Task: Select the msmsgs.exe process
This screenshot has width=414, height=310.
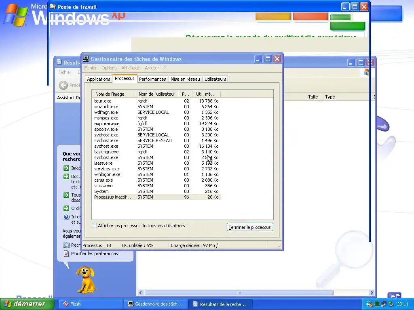Action: (x=157, y=118)
